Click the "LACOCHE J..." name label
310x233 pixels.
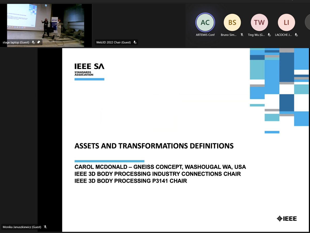point(283,35)
